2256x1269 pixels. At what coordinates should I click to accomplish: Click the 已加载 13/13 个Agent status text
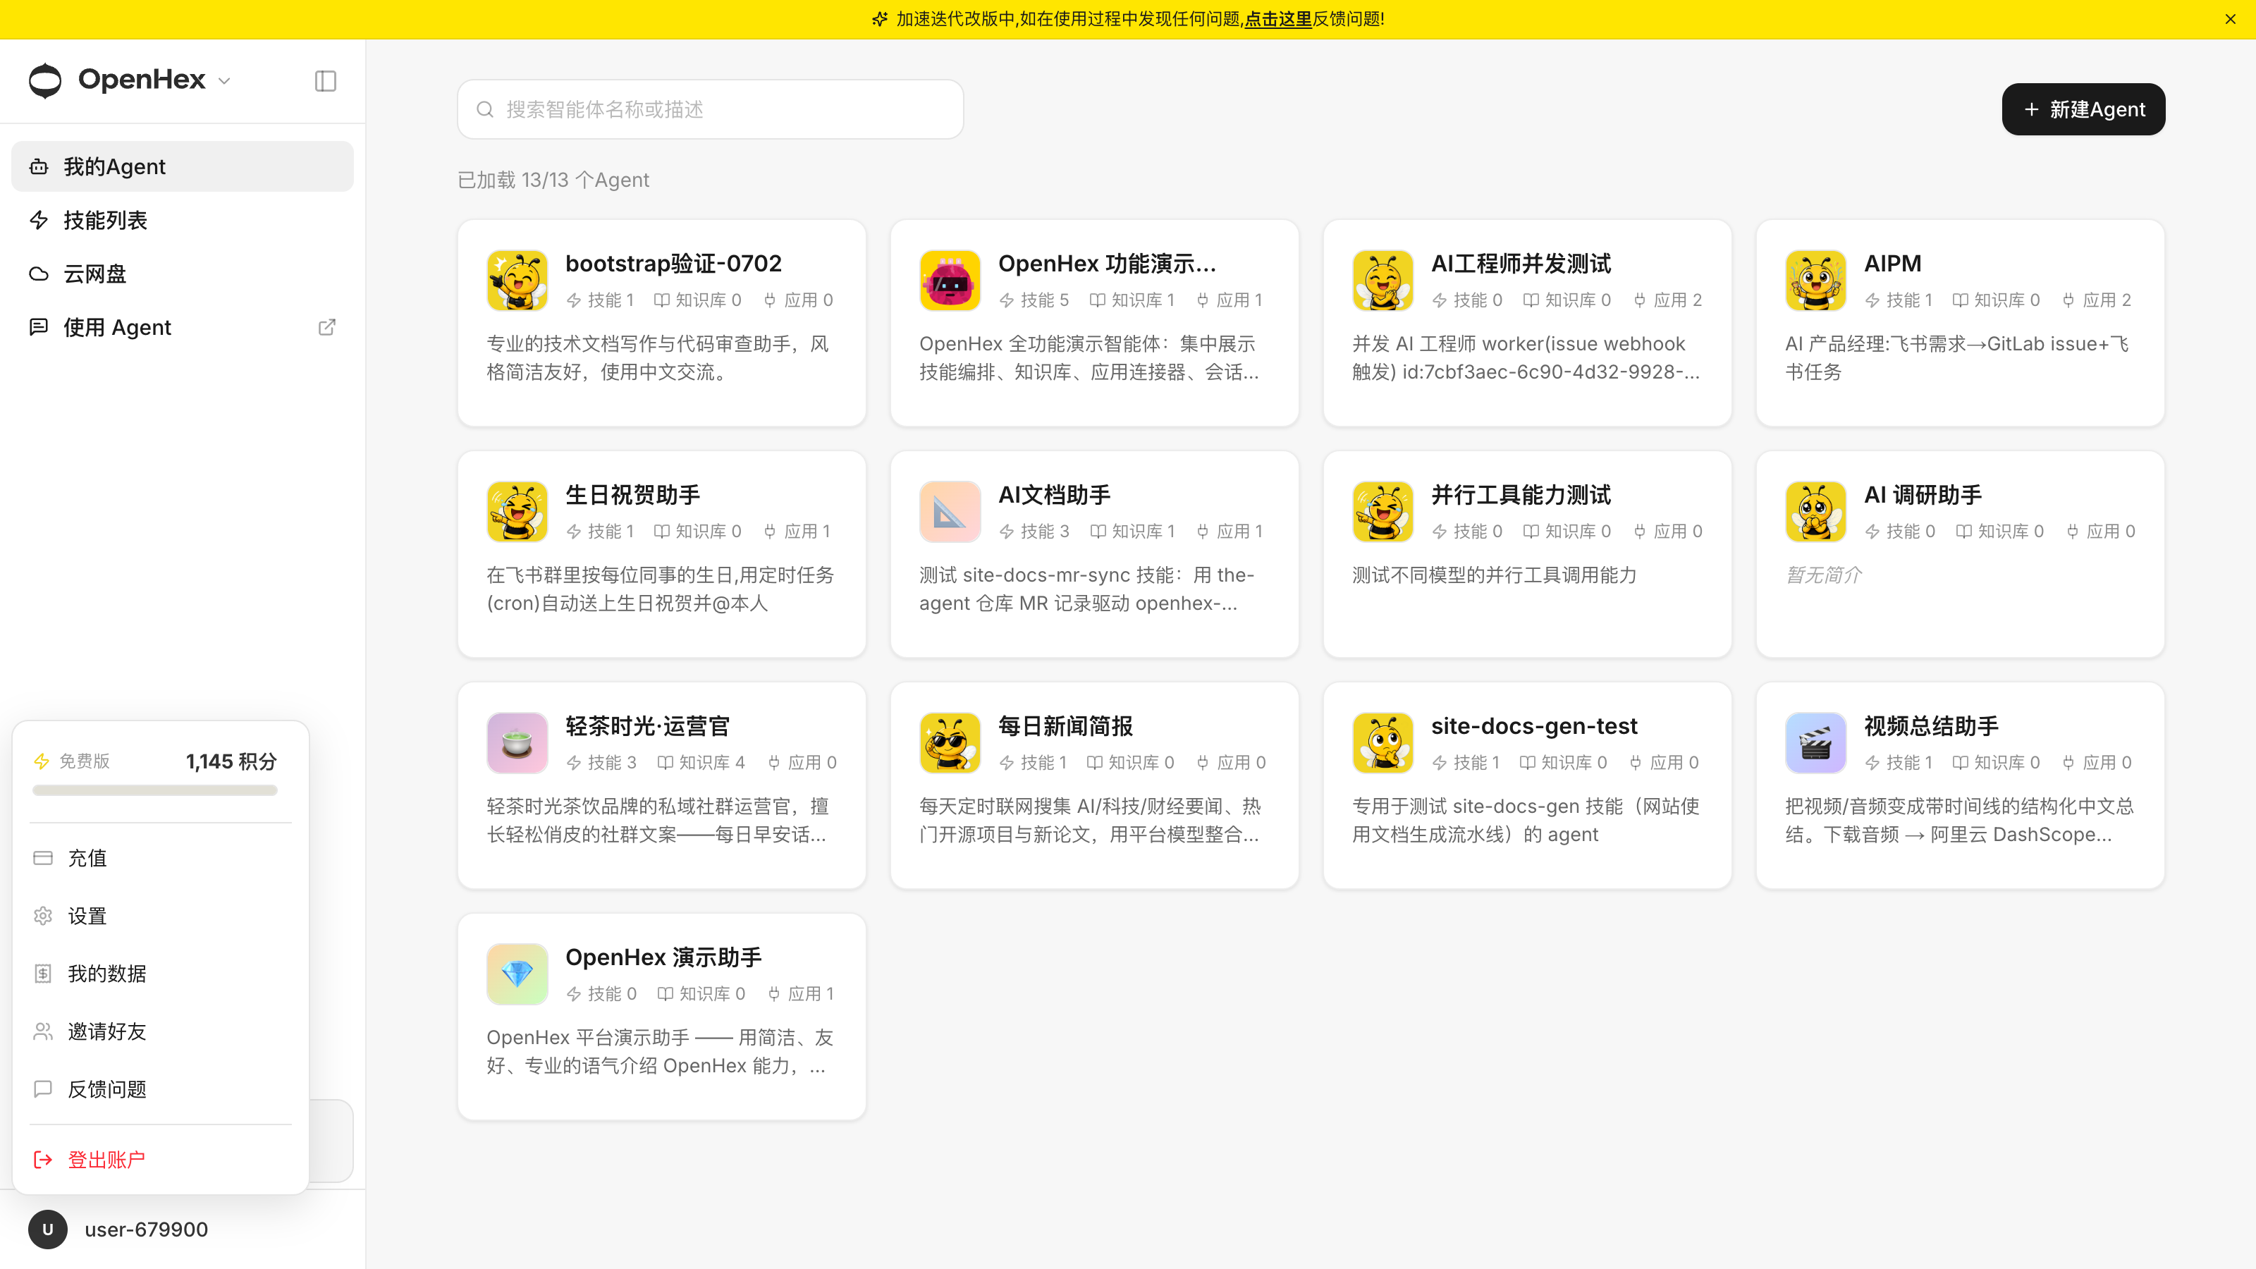point(553,180)
